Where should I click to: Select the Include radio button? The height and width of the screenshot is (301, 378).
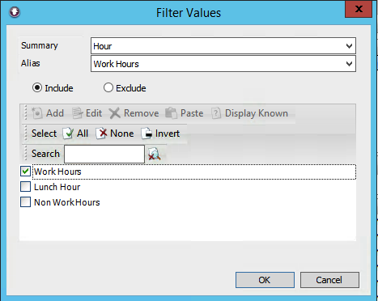tap(37, 87)
